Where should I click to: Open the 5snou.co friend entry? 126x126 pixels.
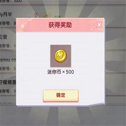[x=8, y=60]
